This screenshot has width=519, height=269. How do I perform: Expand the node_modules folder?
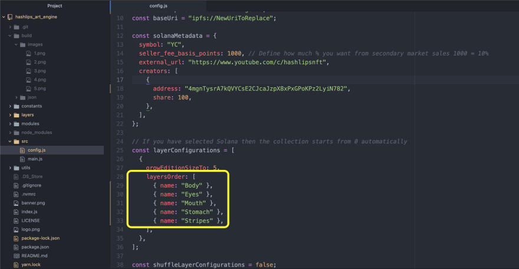point(10,133)
